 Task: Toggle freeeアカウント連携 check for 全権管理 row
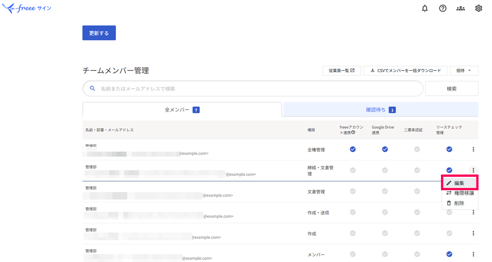tap(353, 150)
